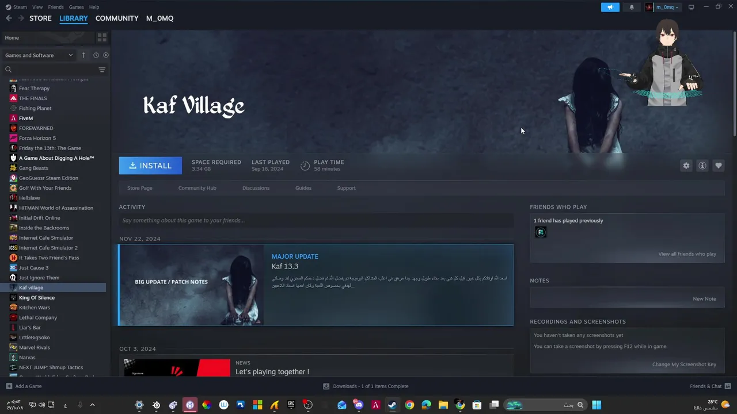Open the Friends menu

click(x=56, y=7)
